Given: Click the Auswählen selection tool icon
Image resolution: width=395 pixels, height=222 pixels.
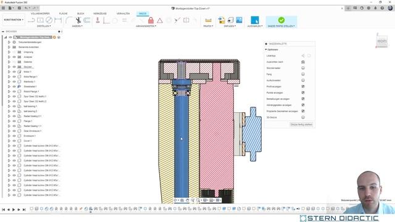Looking at the screenshot, I should coord(255,20).
